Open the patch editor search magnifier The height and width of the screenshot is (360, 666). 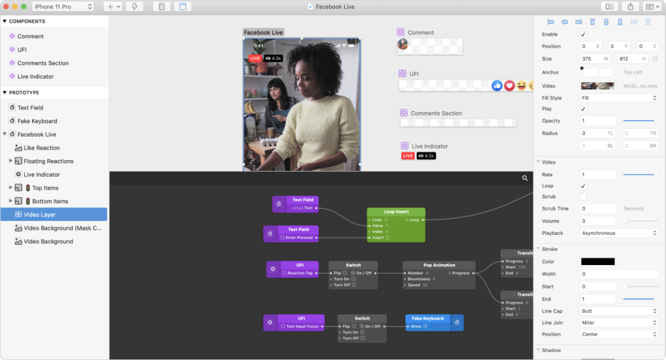pyautogui.click(x=524, y=178)
